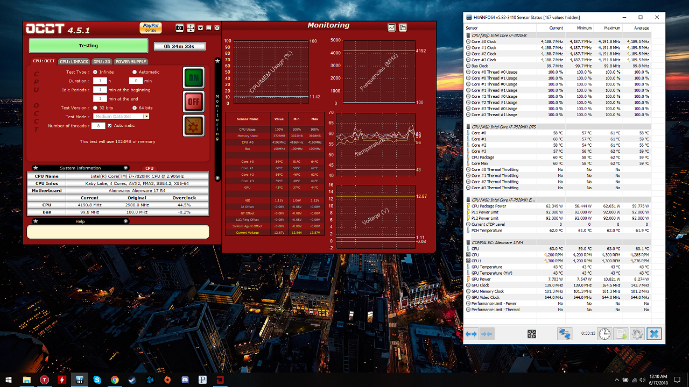Click the star atop Monitoring side bar
The height and width of the screenshot is (387, 689).
point(217,61)
